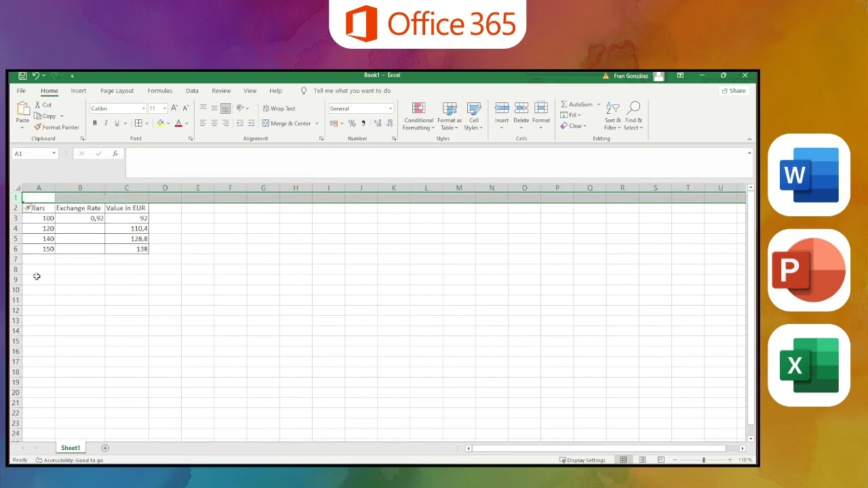The width and height of the screenshot is (868, 488).
Task: Set middle vertical alignment
Action: (214, 108)
